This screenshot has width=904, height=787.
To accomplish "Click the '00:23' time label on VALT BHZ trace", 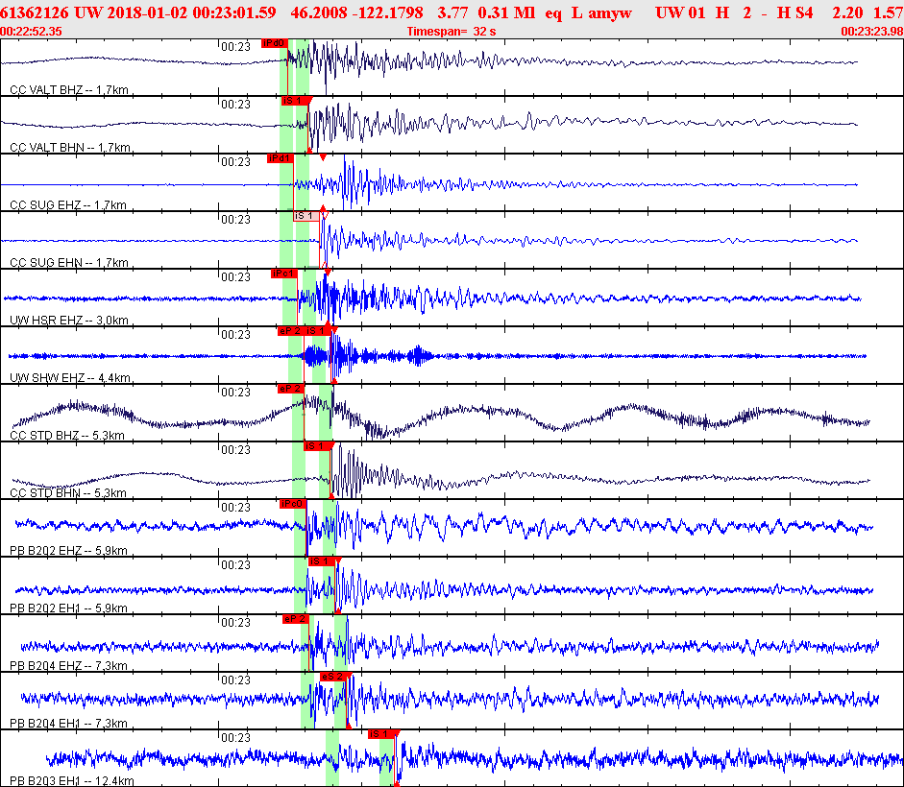I will (x=235, y=47).
